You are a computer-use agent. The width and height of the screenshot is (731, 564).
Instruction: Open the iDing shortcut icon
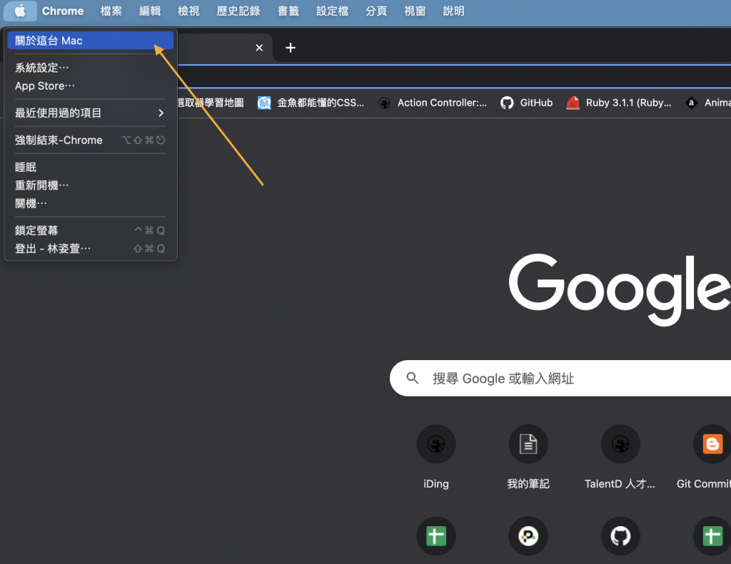tap(436, 443)
